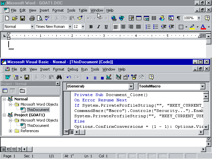Open Project Explorer icon in Visual Basic toolbar

(119, 77)
